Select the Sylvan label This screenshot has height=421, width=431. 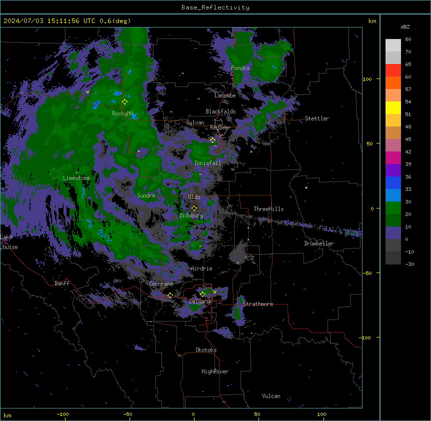[x=195, y=122]
